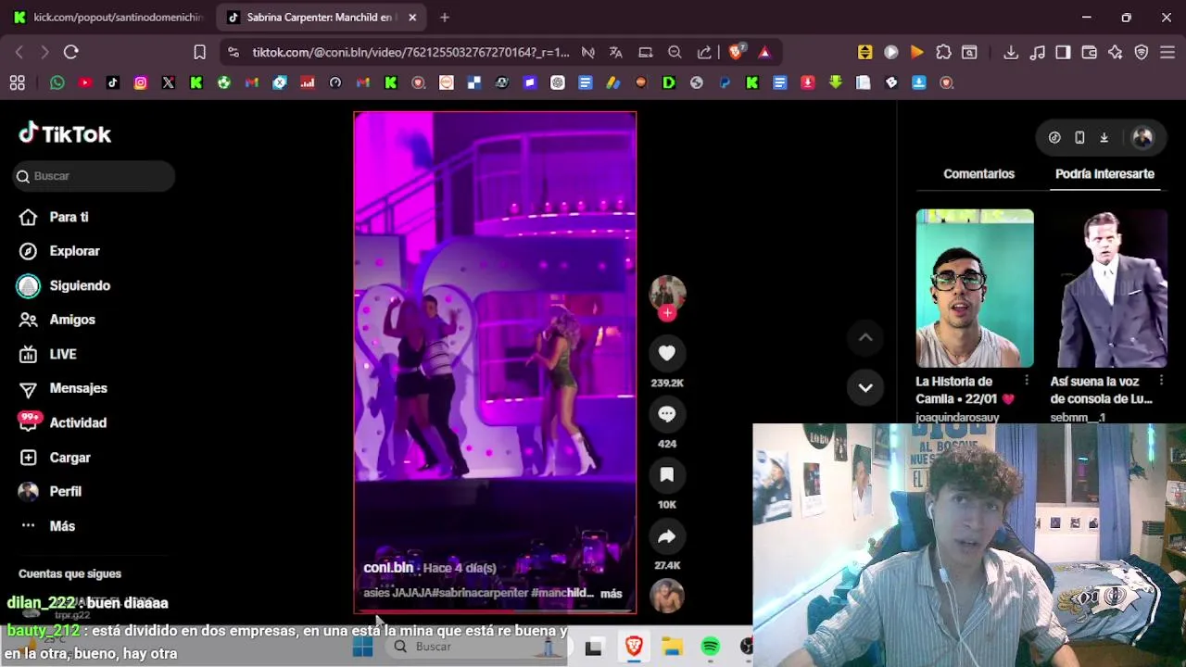1186x667 pixels.
Task: Open the translate page icon in address bar
Action: click(x=616, y=52)
